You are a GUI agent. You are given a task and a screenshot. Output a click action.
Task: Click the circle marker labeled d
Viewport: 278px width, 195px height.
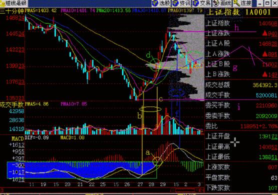(155, 64)
